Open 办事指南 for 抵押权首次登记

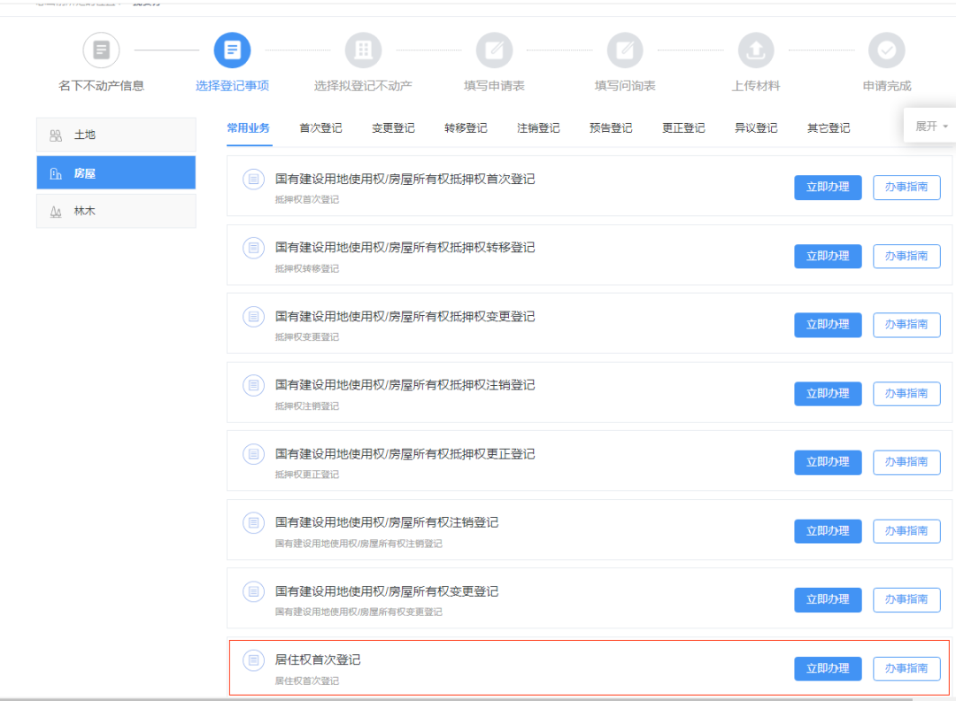click(x=906, y=187)
